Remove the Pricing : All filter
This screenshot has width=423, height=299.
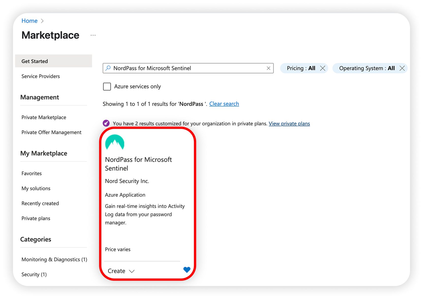click(323, 68)
